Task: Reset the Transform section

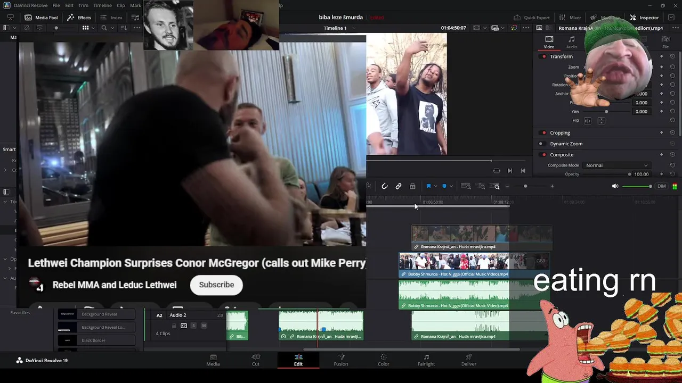Action: [672, 56]
